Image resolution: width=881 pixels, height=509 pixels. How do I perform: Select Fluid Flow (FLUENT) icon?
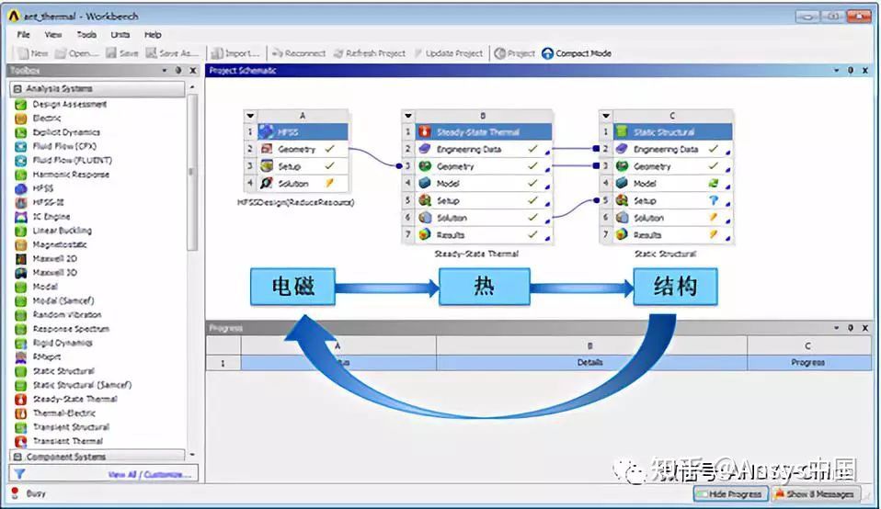[x=21, y=161]
